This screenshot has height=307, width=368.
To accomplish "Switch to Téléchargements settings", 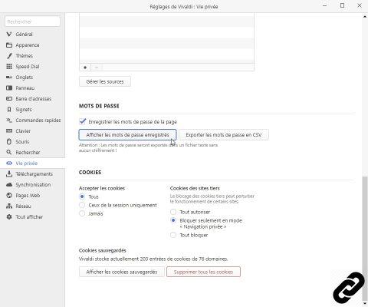I will click(34, 174).
